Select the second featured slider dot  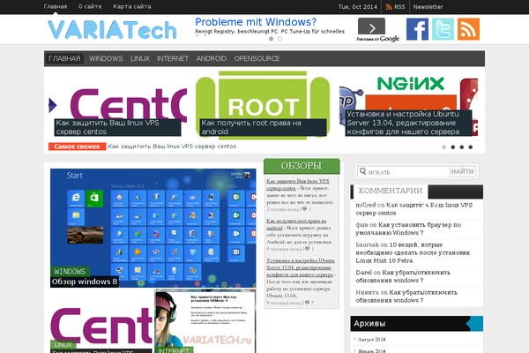point(453,147)
